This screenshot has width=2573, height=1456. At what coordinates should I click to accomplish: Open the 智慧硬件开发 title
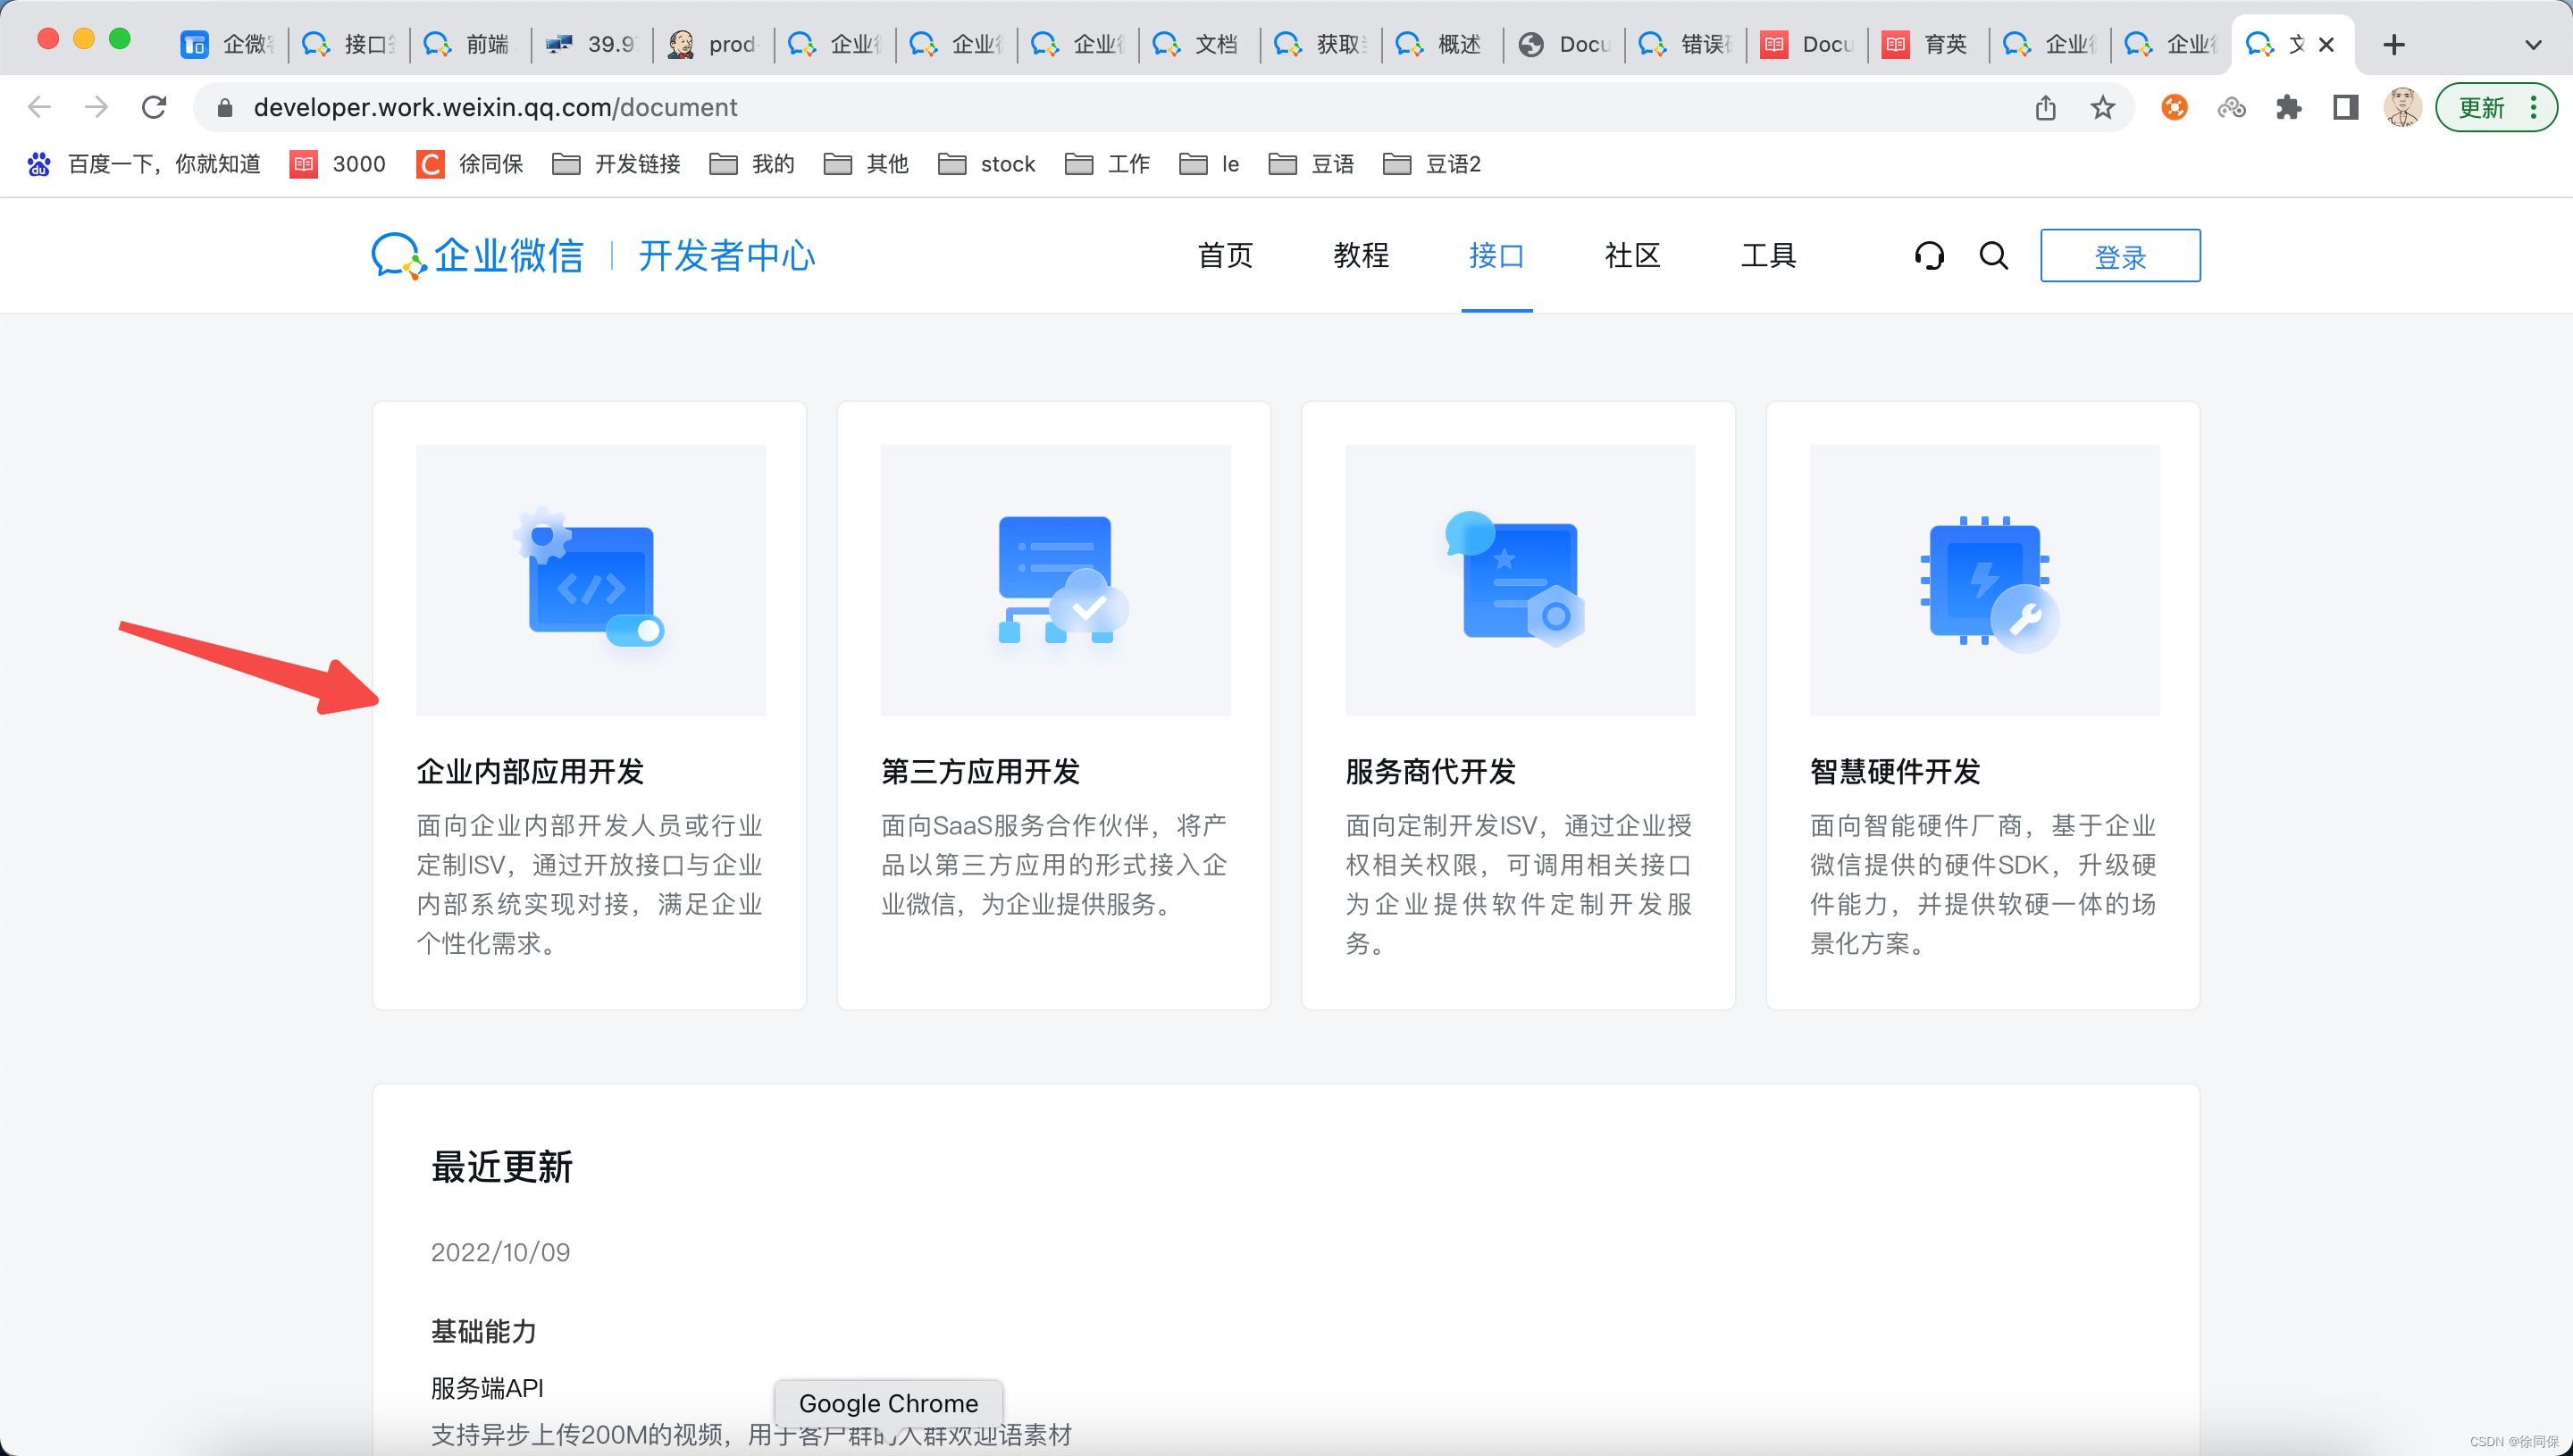click(x=1895, y=772)
